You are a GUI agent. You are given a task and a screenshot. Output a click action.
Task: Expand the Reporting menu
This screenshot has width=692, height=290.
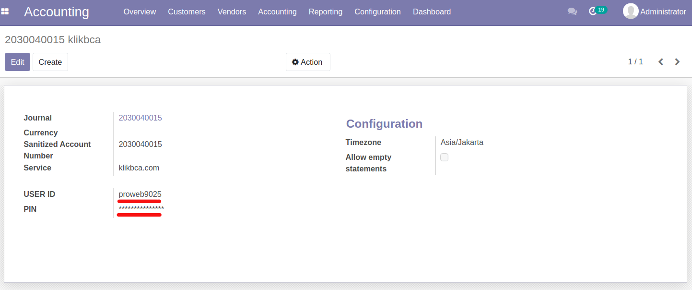coord(326,12)
